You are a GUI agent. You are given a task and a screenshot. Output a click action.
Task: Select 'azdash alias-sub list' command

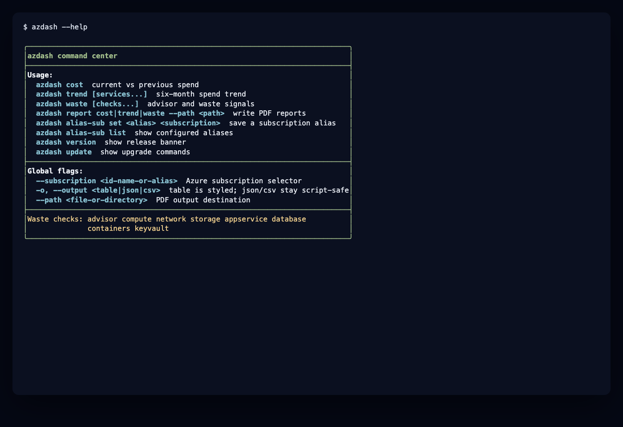[81, 133]
